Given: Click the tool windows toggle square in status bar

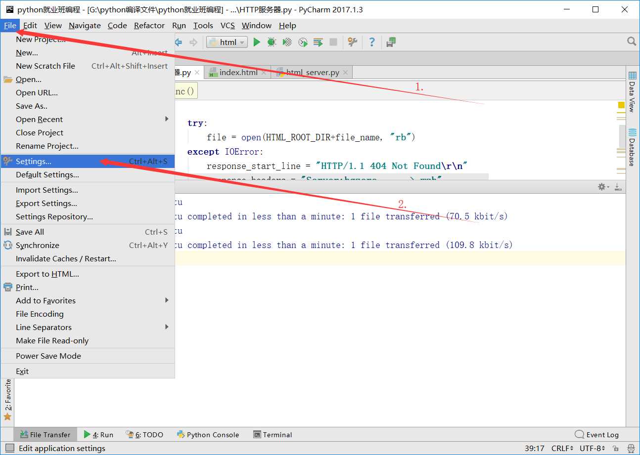Looking at the screenshot, I should 10,448.
